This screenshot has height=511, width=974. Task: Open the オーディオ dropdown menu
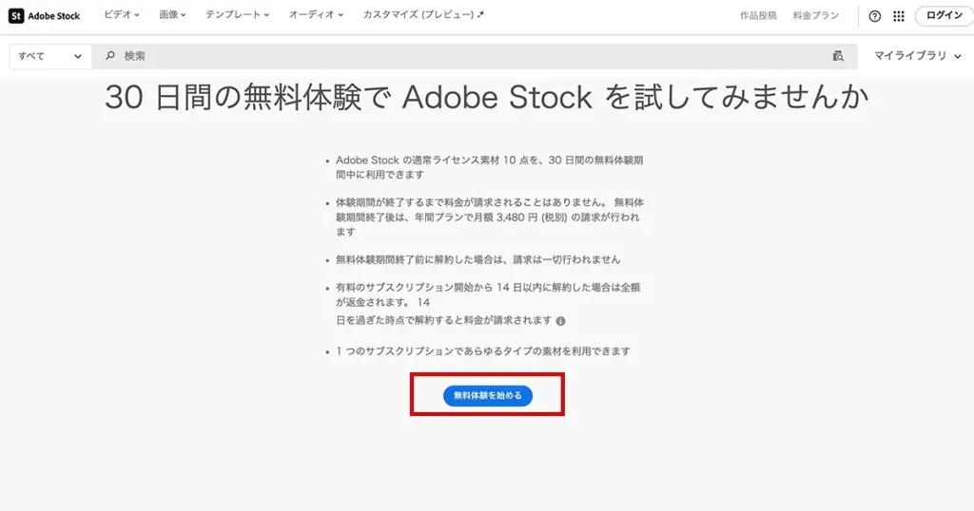(316, 15)
